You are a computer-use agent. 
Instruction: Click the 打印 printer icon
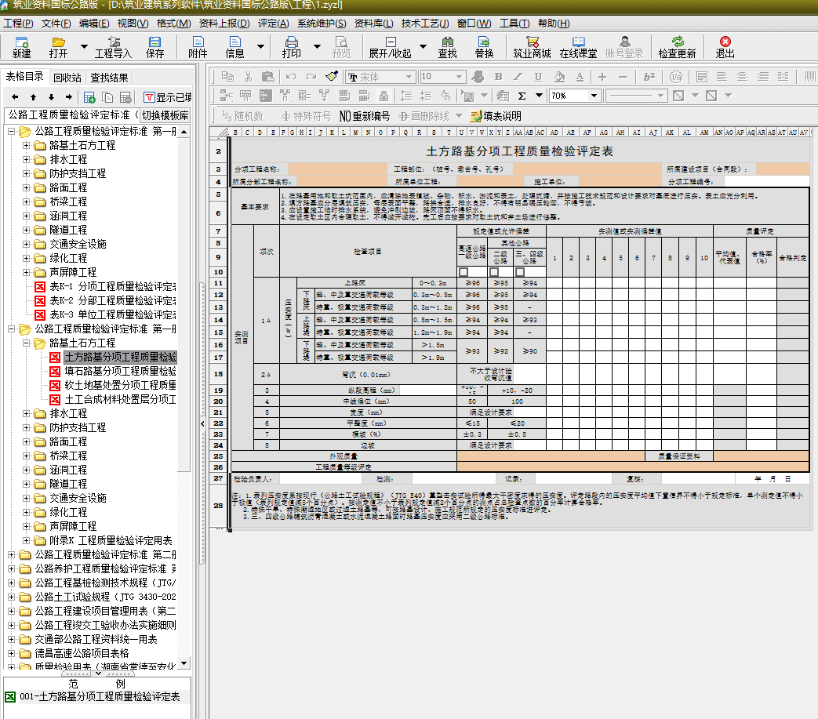pos(292,42)
